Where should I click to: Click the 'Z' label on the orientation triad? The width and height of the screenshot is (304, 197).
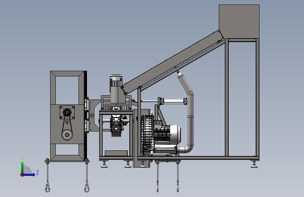pyautogui.click(x=38, y=173)
